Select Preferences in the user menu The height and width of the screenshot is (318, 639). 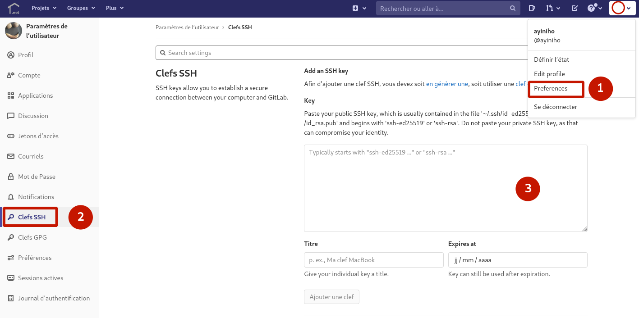coord(551,89)
